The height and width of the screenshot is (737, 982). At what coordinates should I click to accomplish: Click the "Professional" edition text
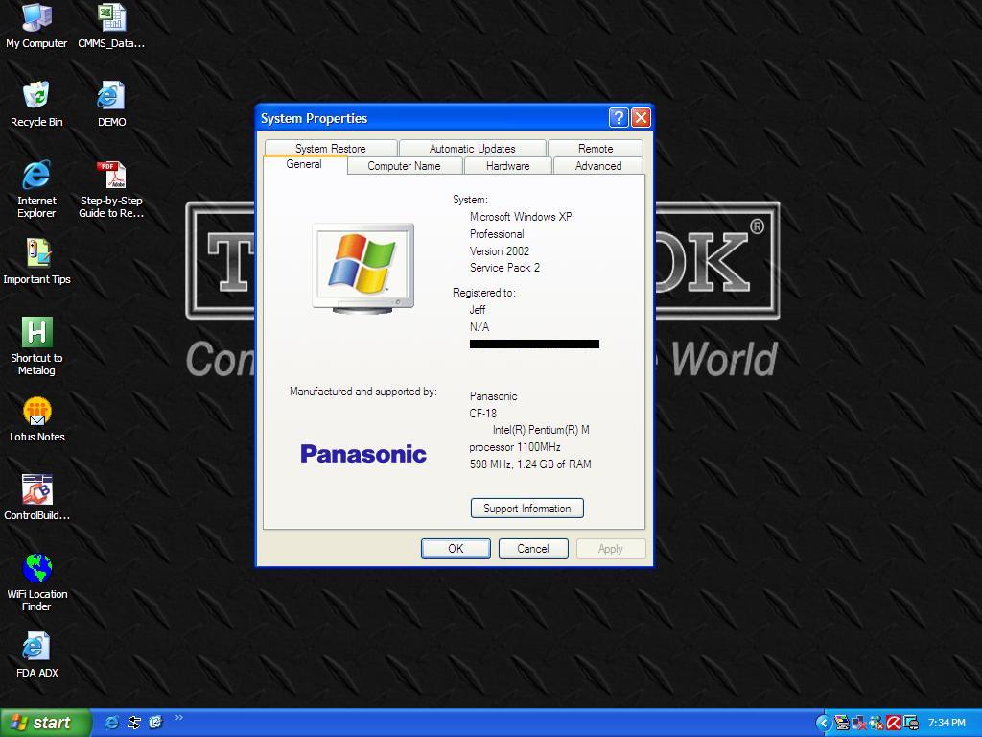[x=497, y=234]
